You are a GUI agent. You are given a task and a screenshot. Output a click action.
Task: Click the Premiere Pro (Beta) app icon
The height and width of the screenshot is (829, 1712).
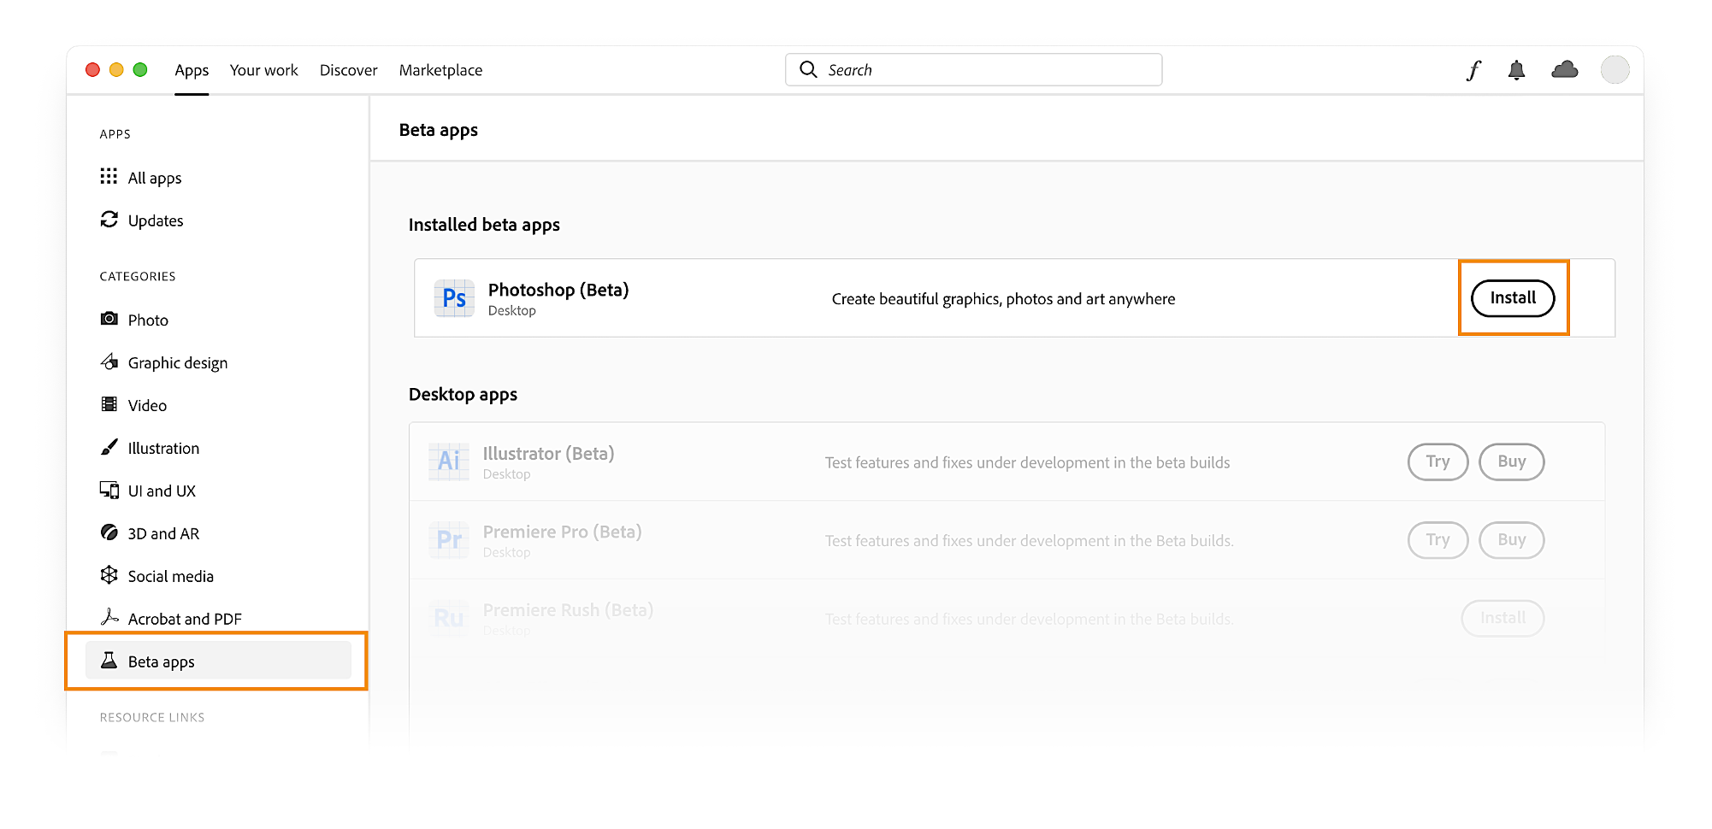[448, 540]
